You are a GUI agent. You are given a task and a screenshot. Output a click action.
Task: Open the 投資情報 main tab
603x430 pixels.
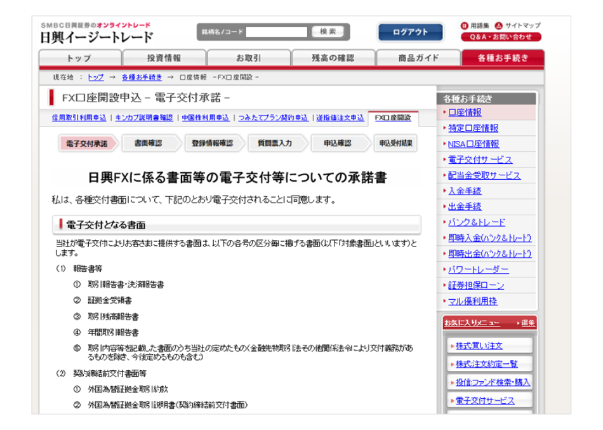click(163, 58)
